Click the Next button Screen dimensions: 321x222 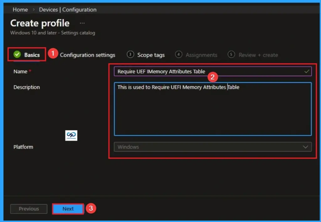tap(68, 209)
